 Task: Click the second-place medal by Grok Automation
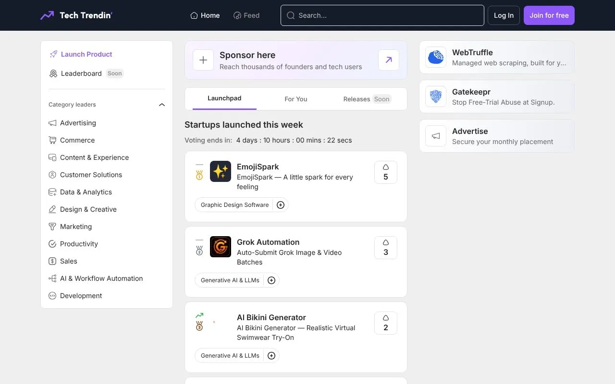pos(199,251)
